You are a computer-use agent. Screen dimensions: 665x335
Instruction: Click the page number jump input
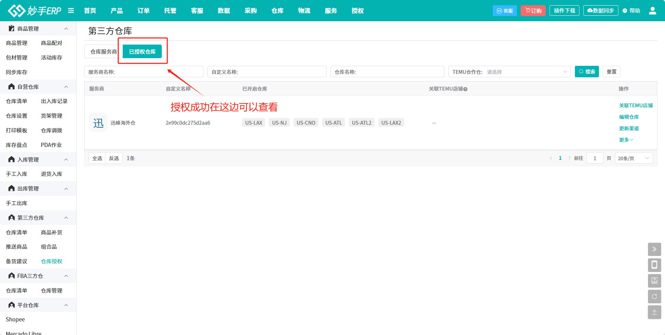point(595,158)
